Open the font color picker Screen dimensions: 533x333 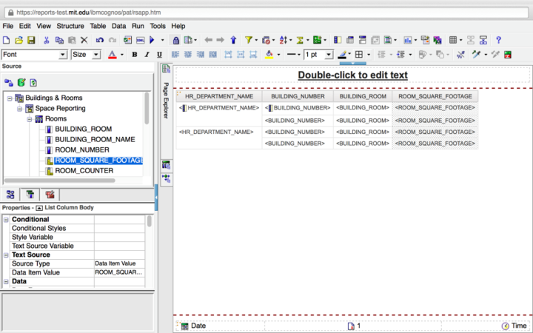[x=113, y=55]
